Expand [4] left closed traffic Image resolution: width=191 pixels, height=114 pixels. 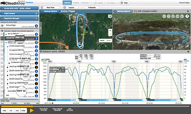click(x=7, y=88)
